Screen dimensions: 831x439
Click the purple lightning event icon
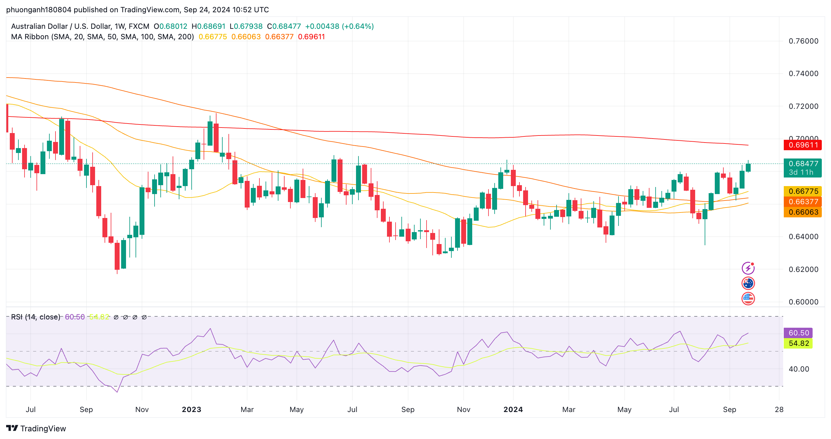pyautogui.click(x=748, y=268)
